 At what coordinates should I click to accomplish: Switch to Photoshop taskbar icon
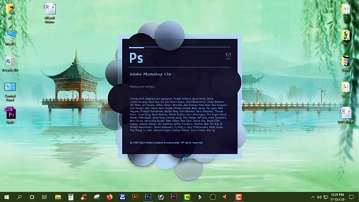148,197
